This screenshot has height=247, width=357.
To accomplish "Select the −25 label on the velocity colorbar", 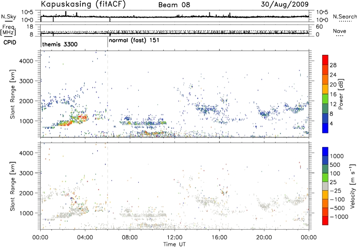I will [335, 191].
